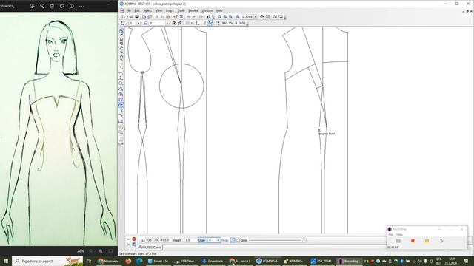Click the delete trash icon in photo viewer
This screenshot has height=266, width=474.
coord(52,6)
